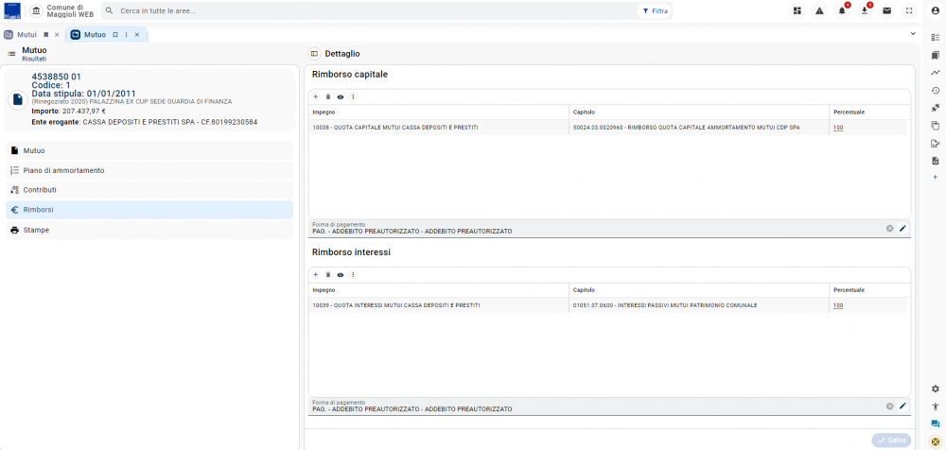Edit Forma di pagamento in Rimborso capitale
The height and width of the screenshot is (450, 946).
point(902,228)
